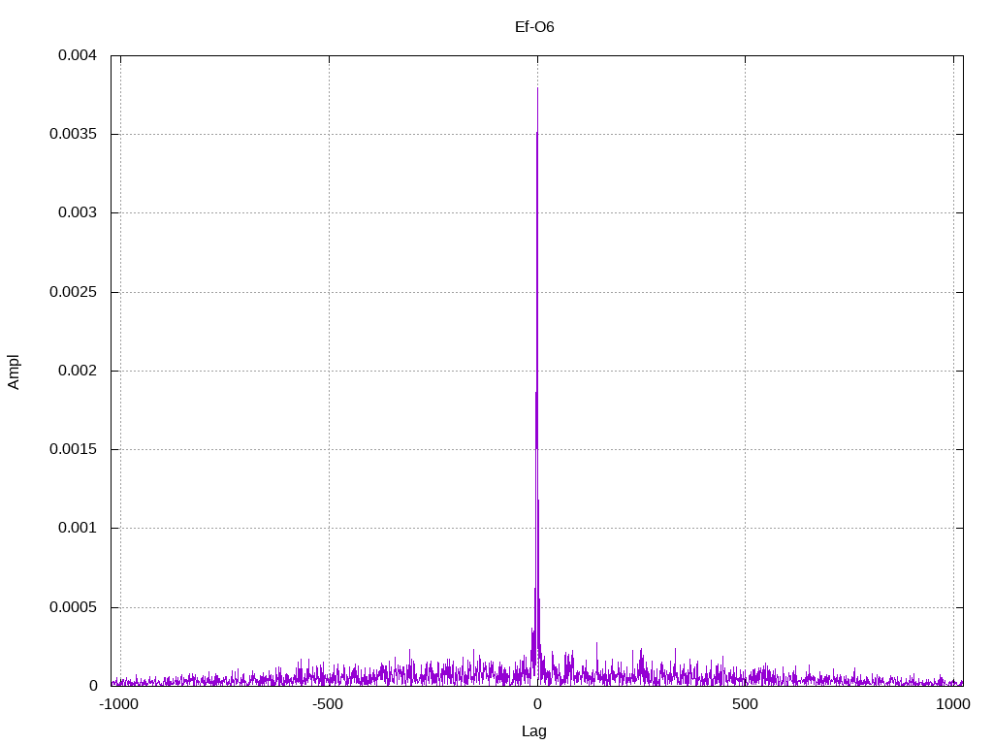Click y-axis tick label 0.0005

coord(73,607)
